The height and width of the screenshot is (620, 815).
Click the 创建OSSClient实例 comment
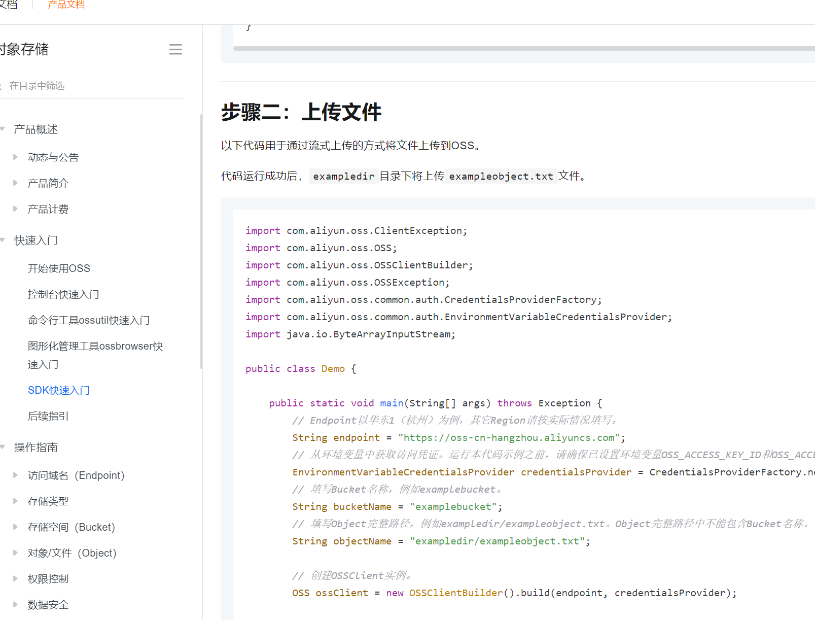tap(353, 576)
